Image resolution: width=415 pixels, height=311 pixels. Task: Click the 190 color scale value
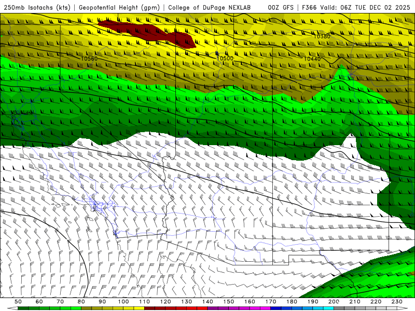pyautogui.click(x=313, y=302)
